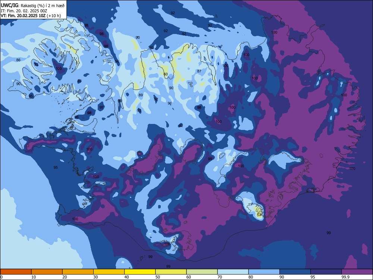Click the 10–20% orange legend swatch
373x280 pixels.
pyautogui.click(x=47, y=272)
